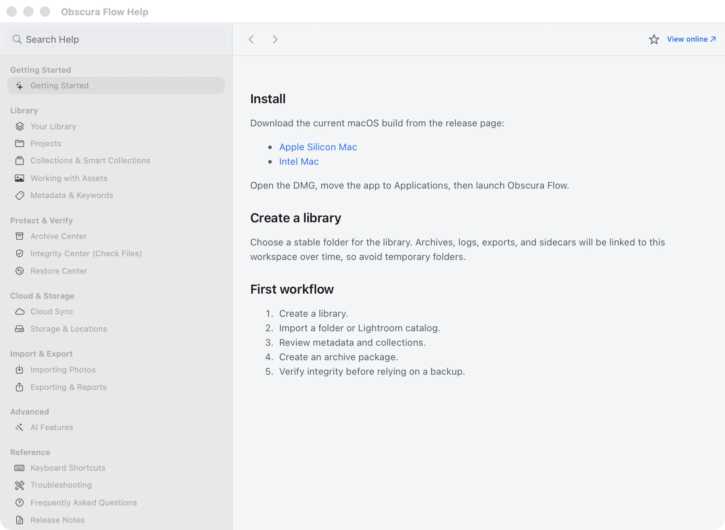This screenshot has height=530, width=725.
Task: Open Metadata & Keywords help
Action: tap(116, 195)
